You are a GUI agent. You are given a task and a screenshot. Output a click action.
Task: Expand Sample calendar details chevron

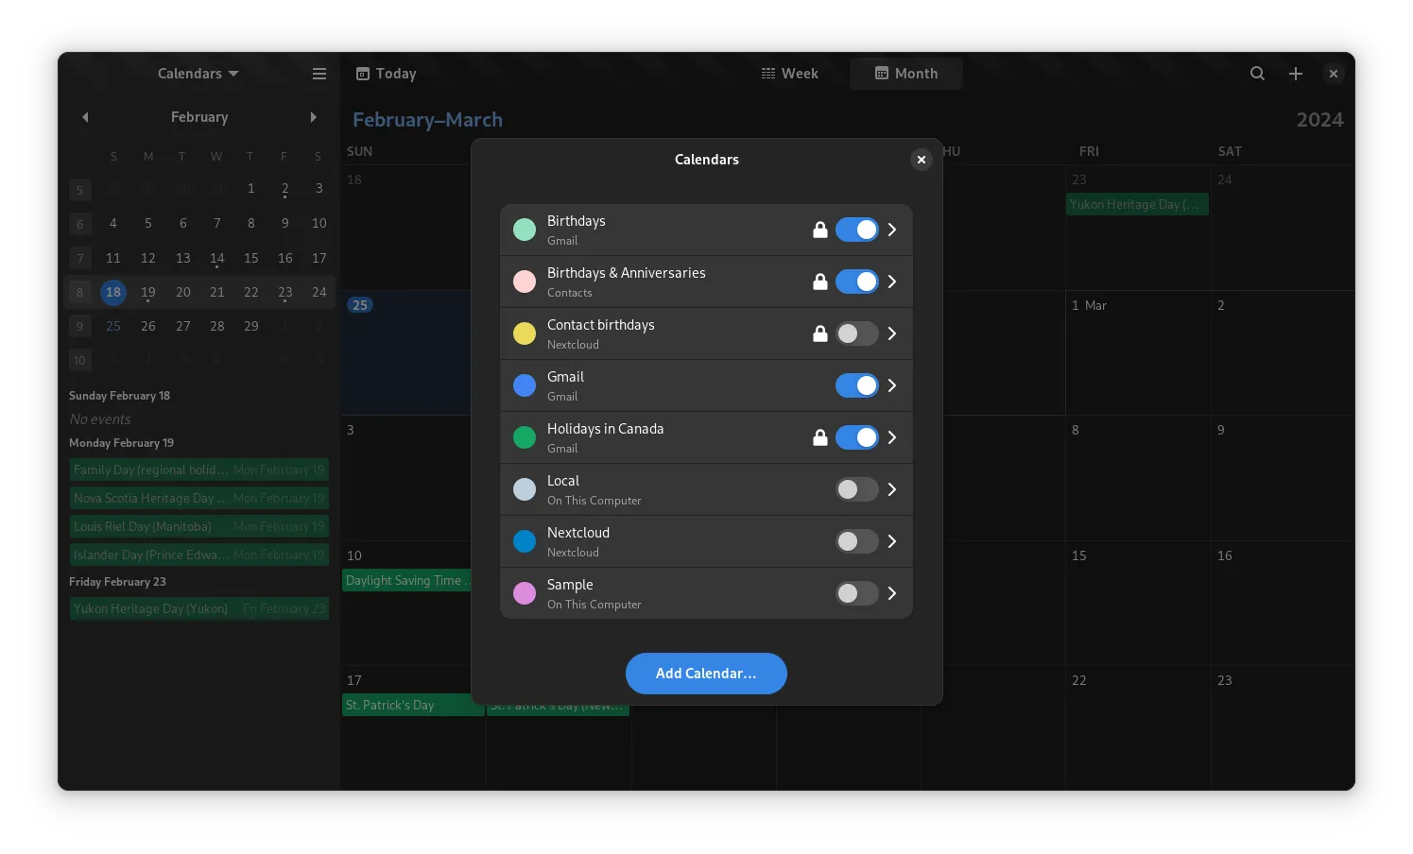(891, 593)
